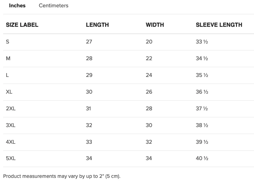This screenshot has height=181, width=254.
Task: Select the L size row label
Action: [7, 75]
